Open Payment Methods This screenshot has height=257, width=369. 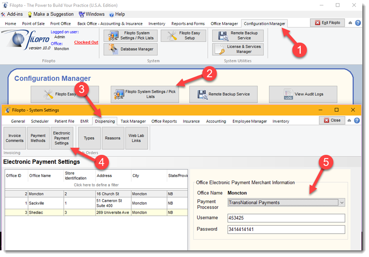point(38,138)
